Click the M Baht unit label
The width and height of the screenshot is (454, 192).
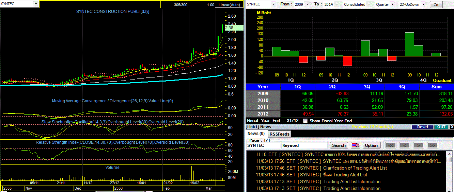click(264, 13)
